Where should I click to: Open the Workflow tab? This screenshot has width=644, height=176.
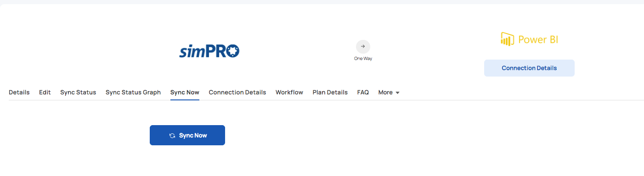[x=289, y=92]
